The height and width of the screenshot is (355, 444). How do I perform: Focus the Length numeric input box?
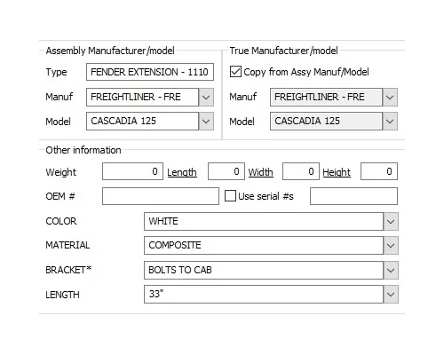226,171
